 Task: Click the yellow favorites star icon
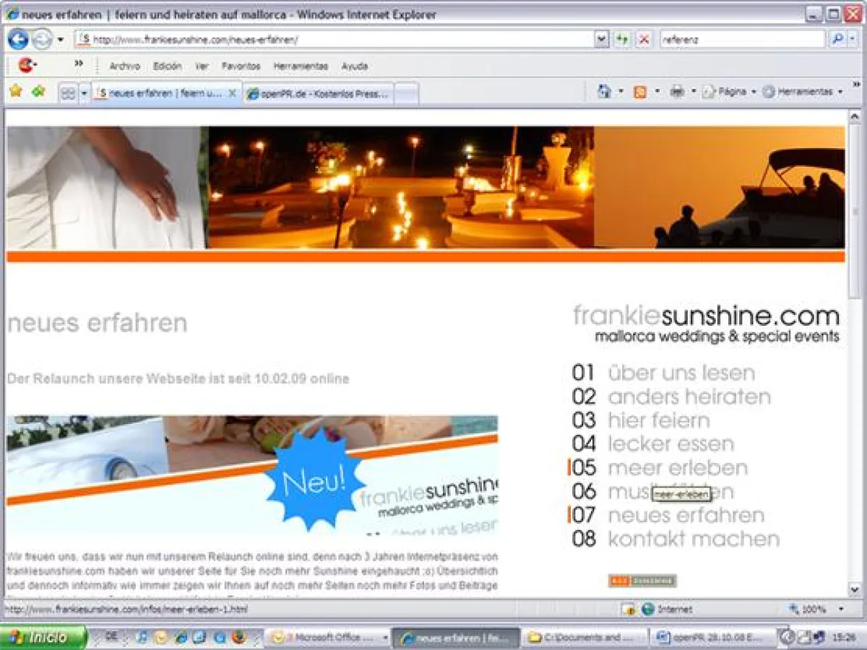point(14,92)
